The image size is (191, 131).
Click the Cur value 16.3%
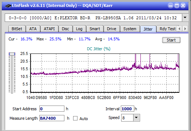click(27, 39)
